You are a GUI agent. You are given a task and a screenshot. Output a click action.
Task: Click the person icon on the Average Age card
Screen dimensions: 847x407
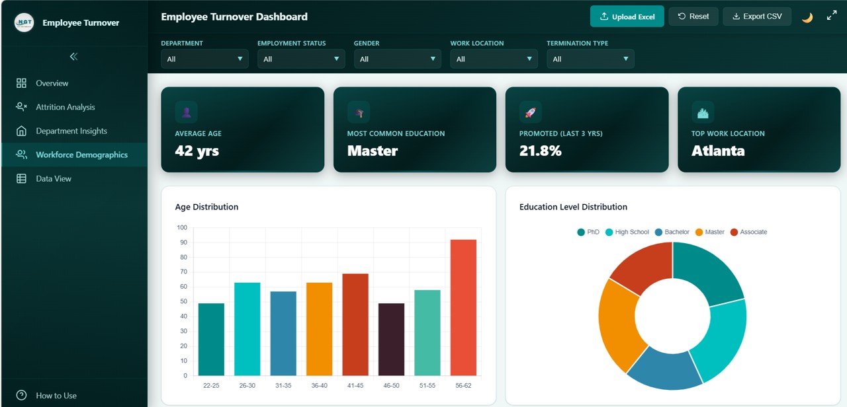pos(186,111)
